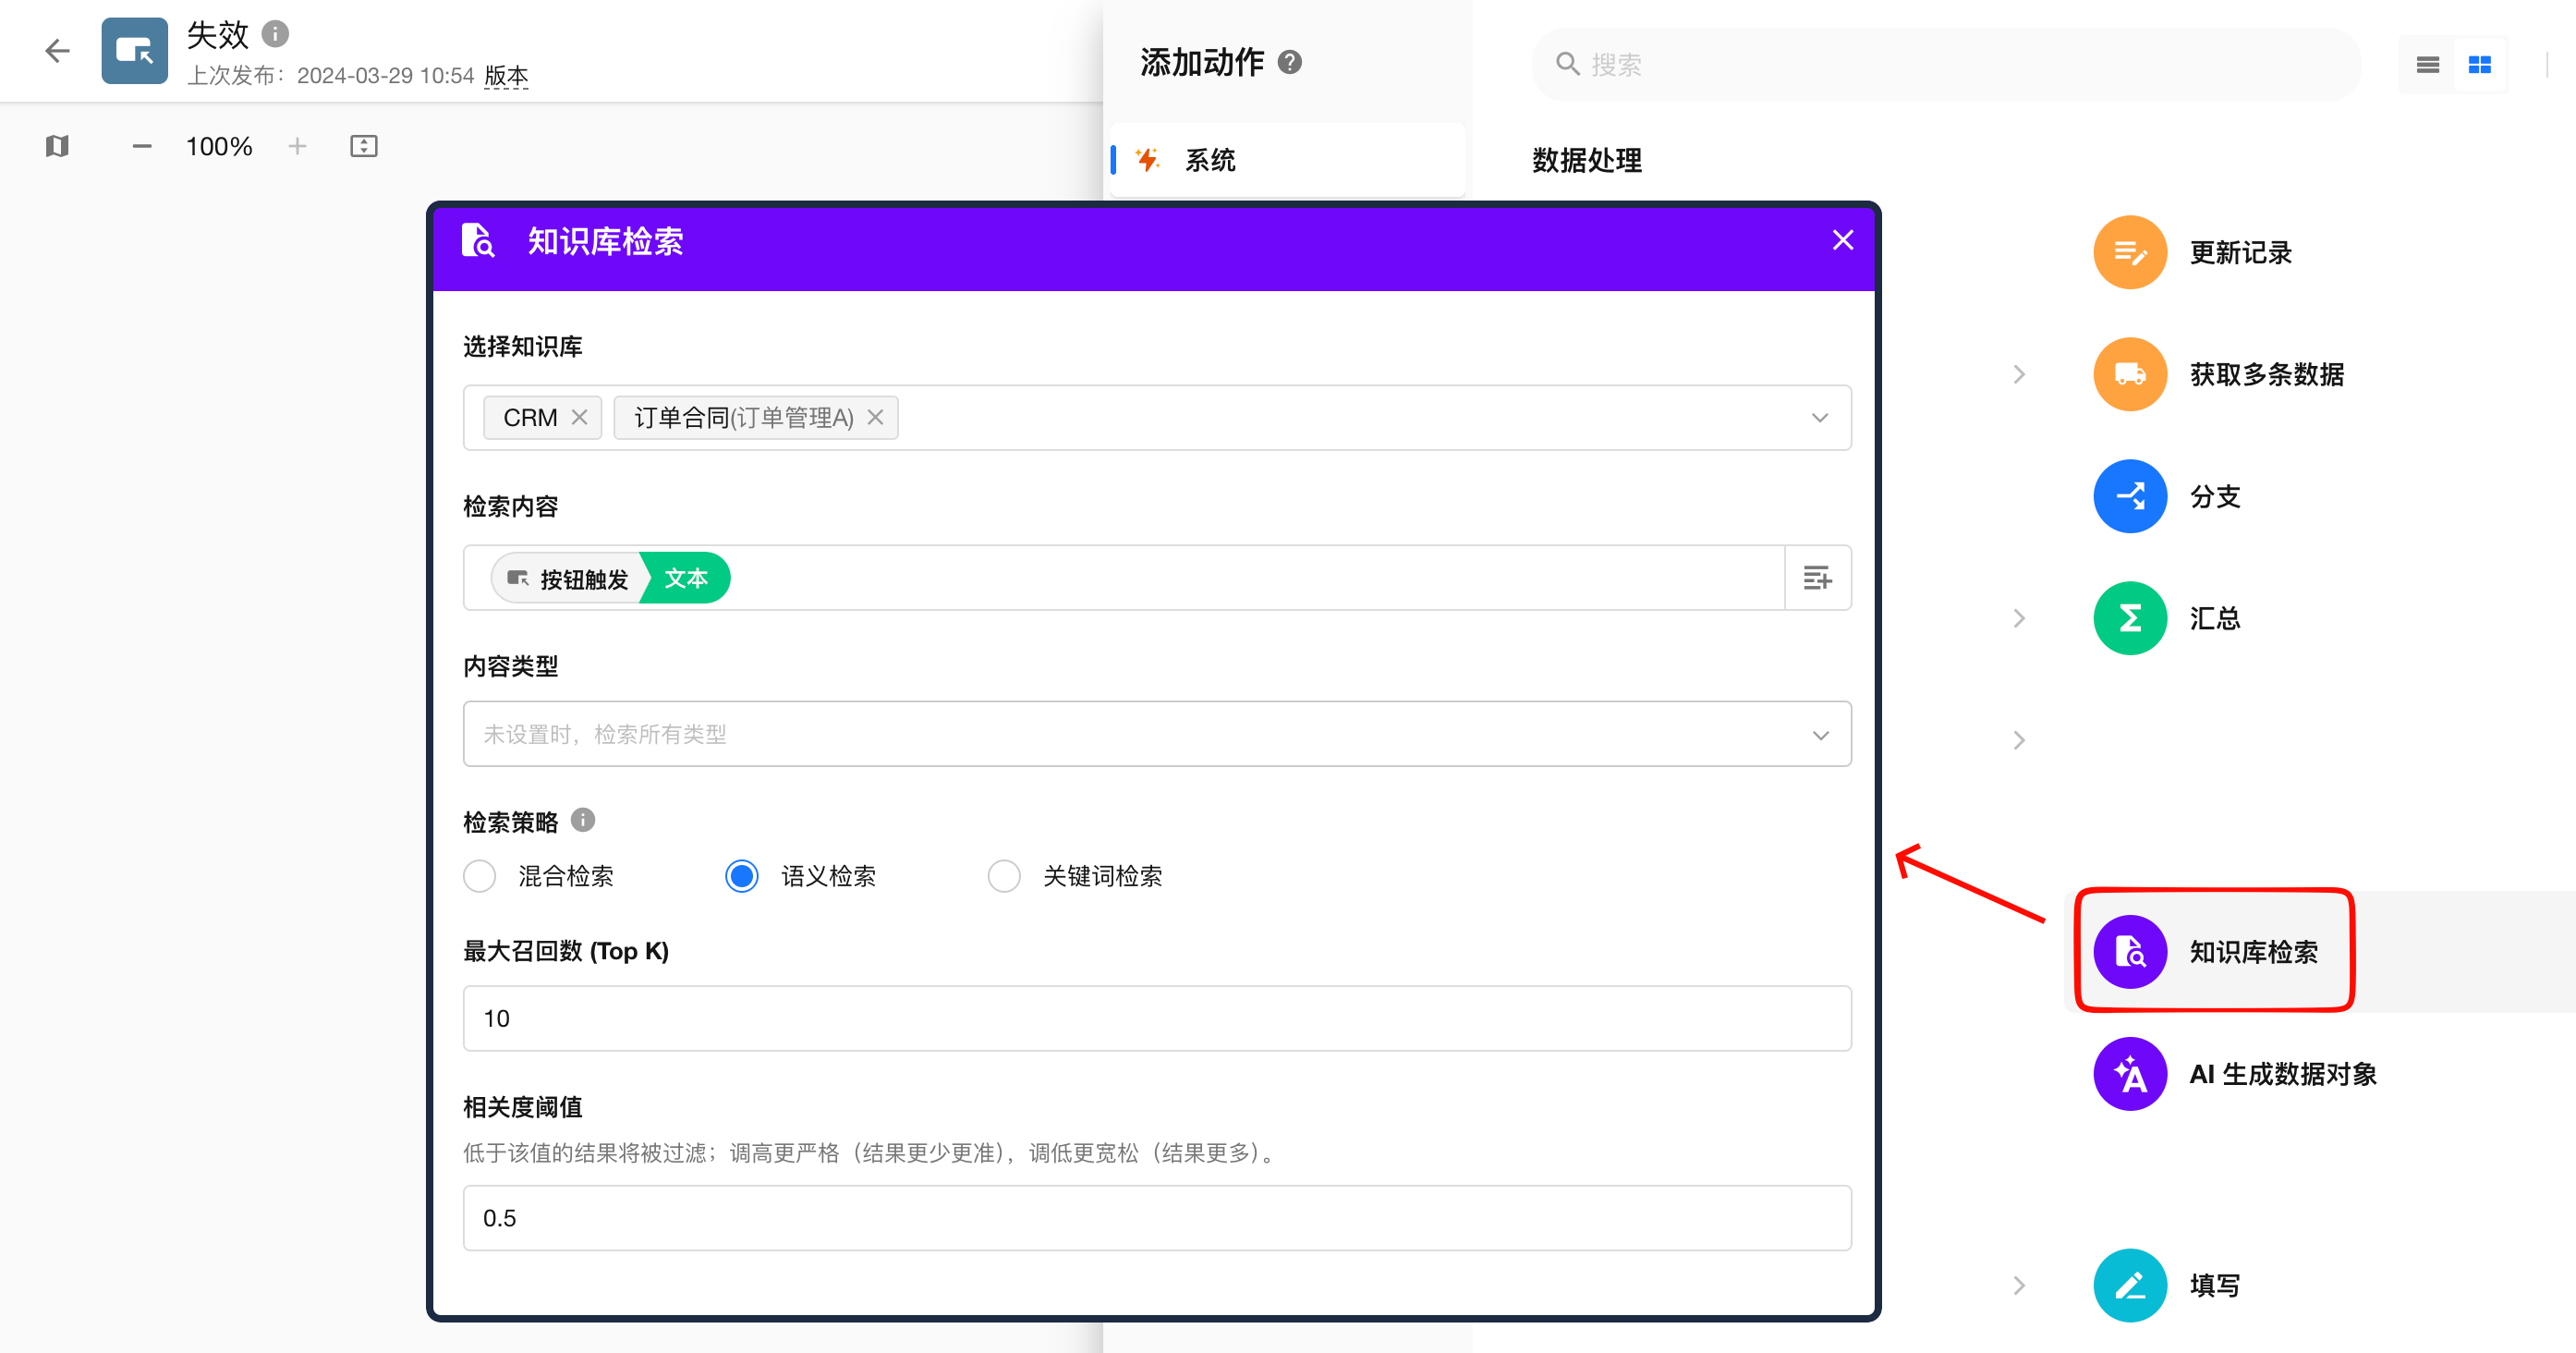Click the map minimap icon
Image resolution: width=2576 pixels, height=1353 pixels.
(x=57, y=146)
